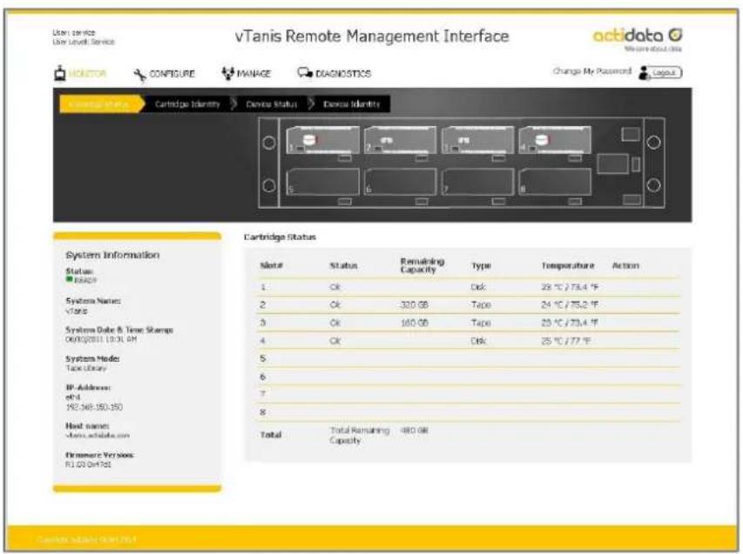Click the Logout button
The image size is (743, 554).
[665, 73]
